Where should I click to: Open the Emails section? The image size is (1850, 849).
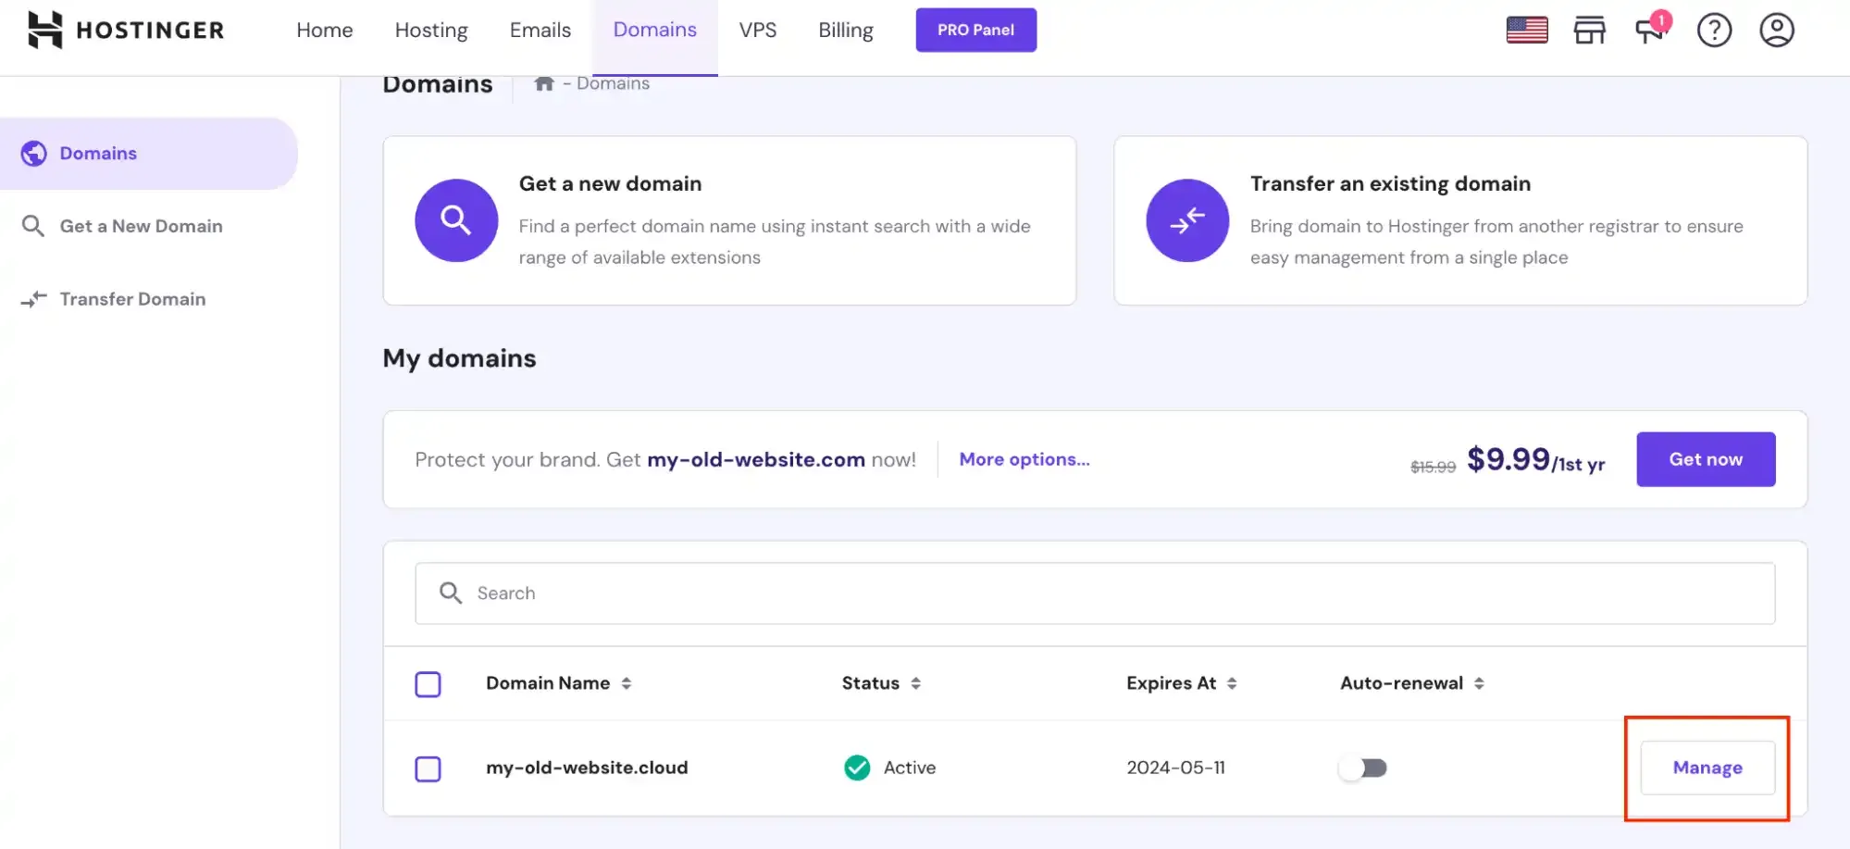coord(540,30)
